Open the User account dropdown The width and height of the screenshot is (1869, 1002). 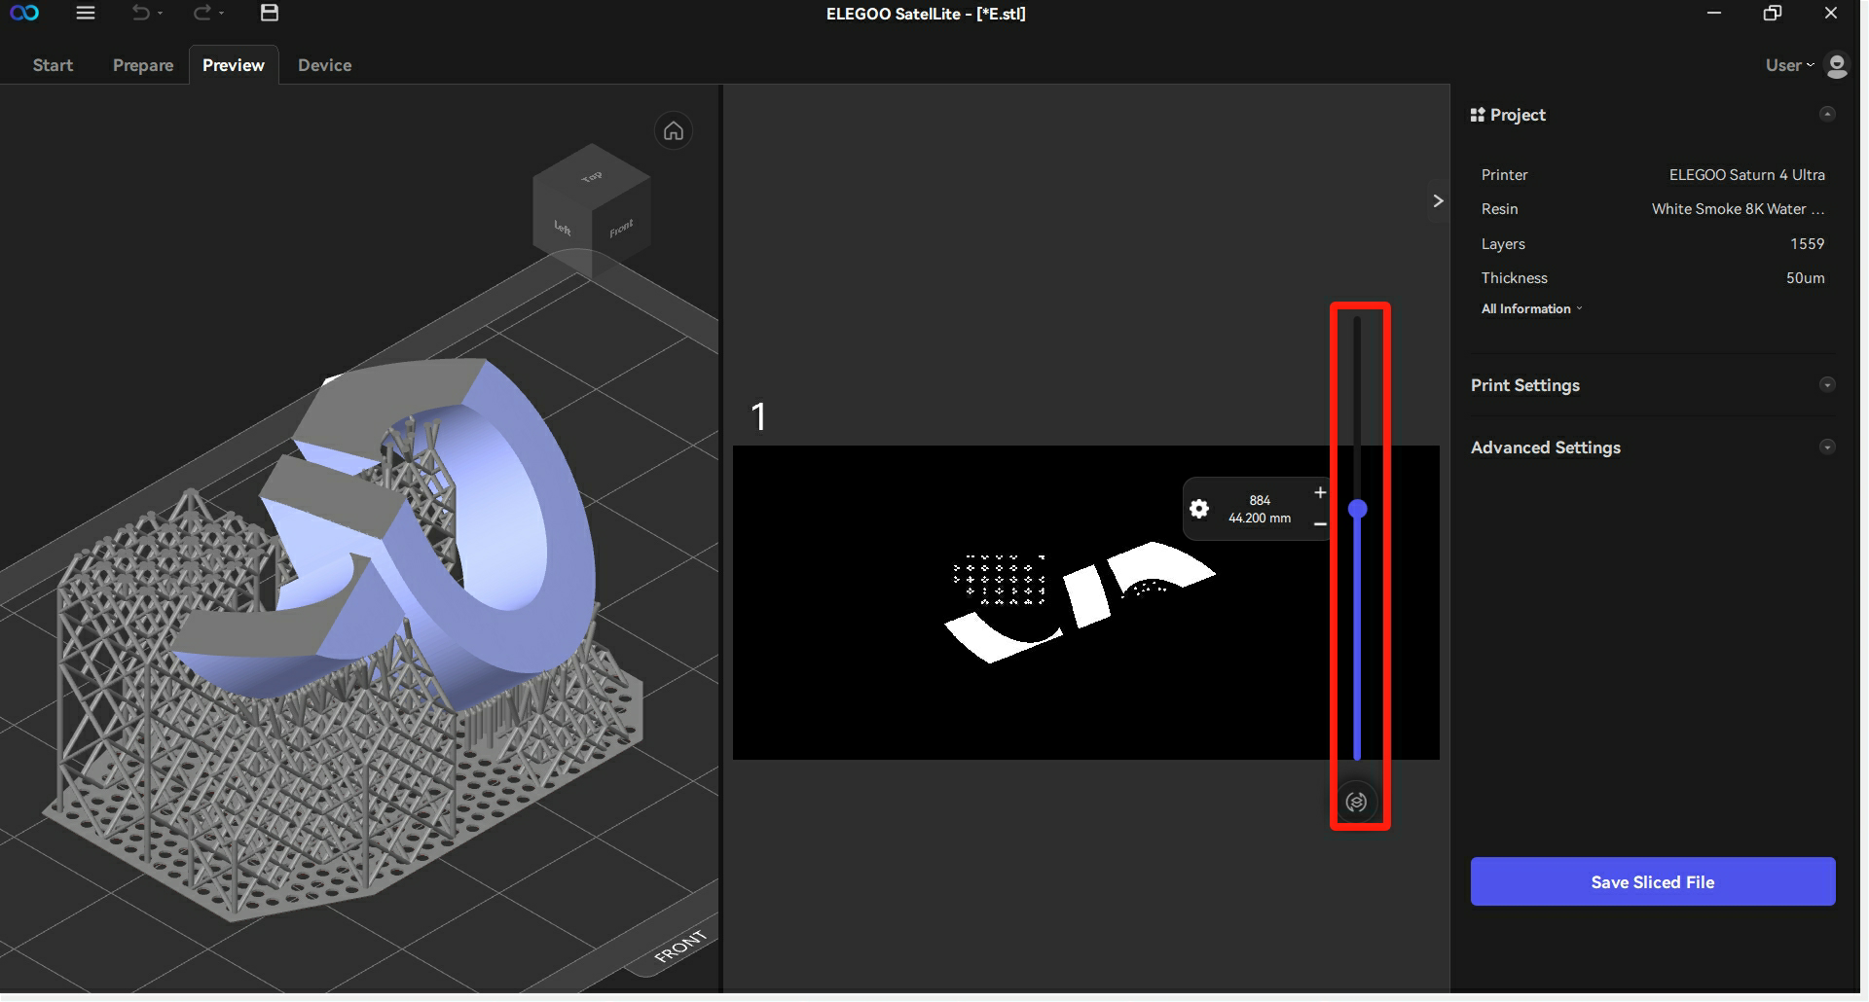(1789, 65)
